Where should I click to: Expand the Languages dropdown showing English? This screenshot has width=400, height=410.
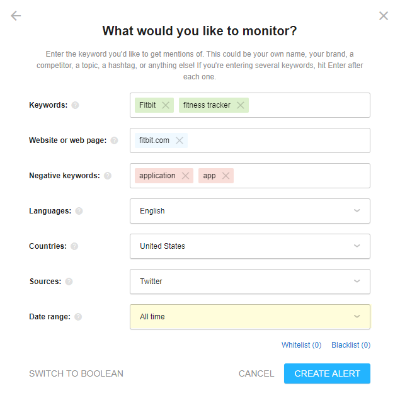click(x=250, y=211)
